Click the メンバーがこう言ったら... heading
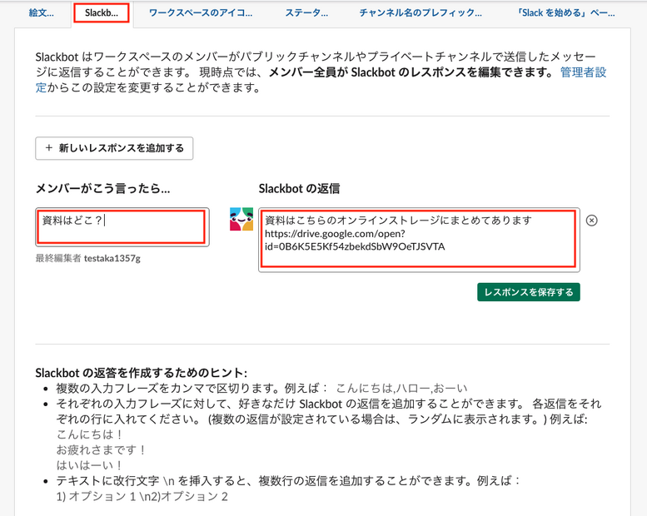The image size is (647, 516). pyautogui.click(x=102, y=188)
